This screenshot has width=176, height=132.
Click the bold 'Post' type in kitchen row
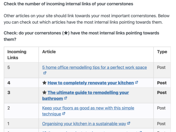[162, 83]
